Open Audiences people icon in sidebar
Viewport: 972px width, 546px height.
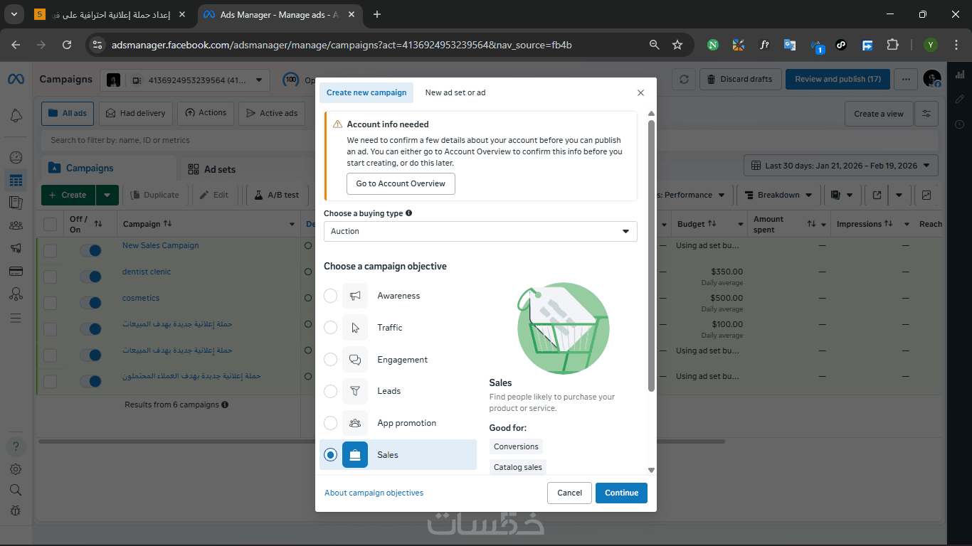[x=16, y=225]
